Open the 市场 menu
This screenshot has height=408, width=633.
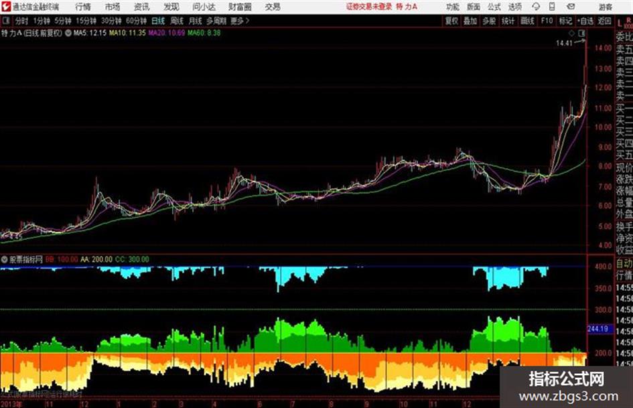[113, 7]
